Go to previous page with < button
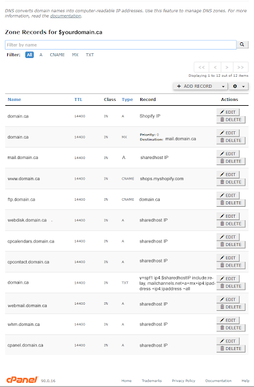Image resolution: width=254 pixels, height=387 pixels. [x=215, y=67]
